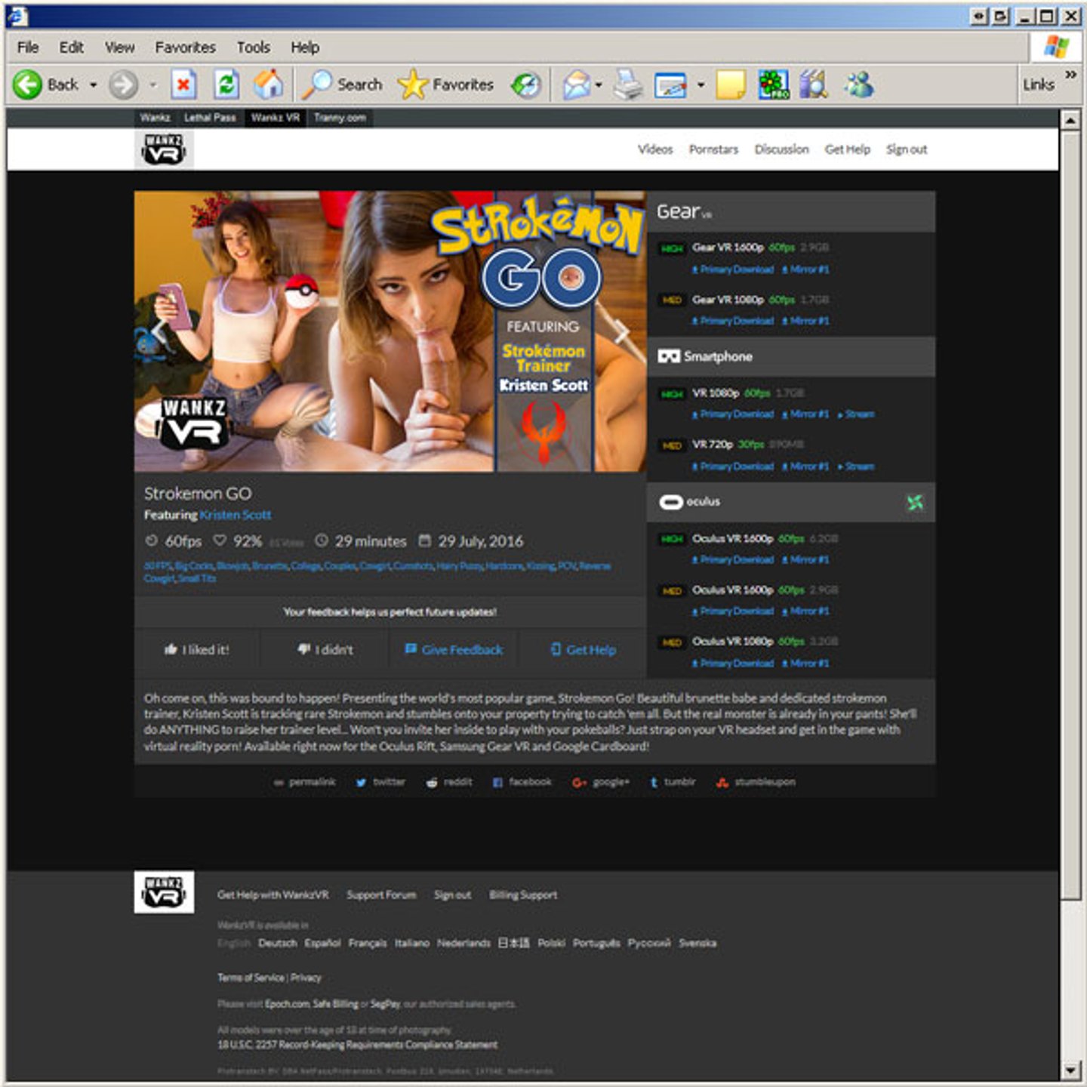Open the Tools menu
Viewport: 1087px width, 1087px height.
(253, 48)
